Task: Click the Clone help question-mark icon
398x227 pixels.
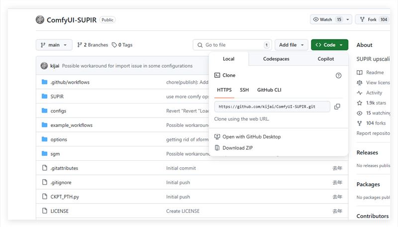Action: click(338, 75)
